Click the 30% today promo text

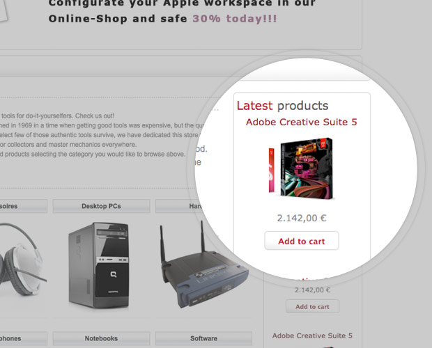pos(234,19)
